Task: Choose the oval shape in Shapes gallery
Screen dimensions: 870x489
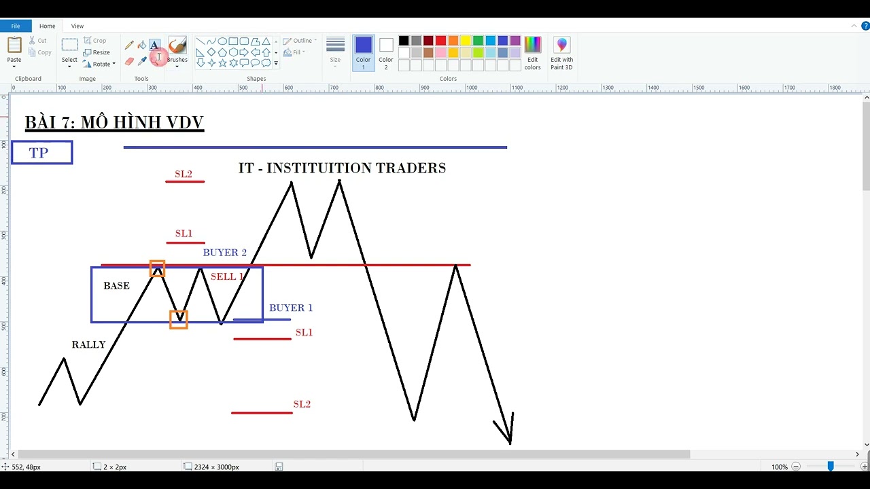Action: [x=222, y=41]
